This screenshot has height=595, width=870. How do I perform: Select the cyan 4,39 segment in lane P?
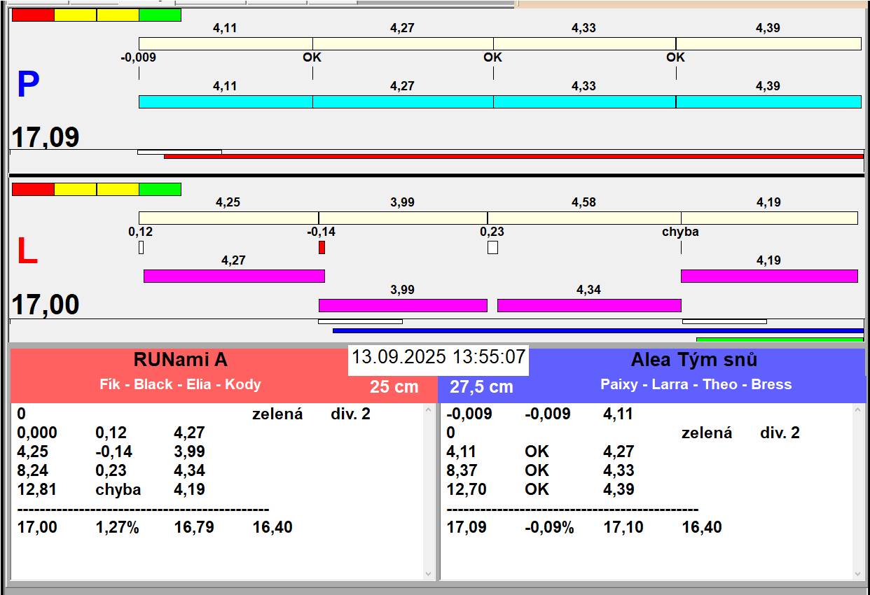tap(768, 101)
